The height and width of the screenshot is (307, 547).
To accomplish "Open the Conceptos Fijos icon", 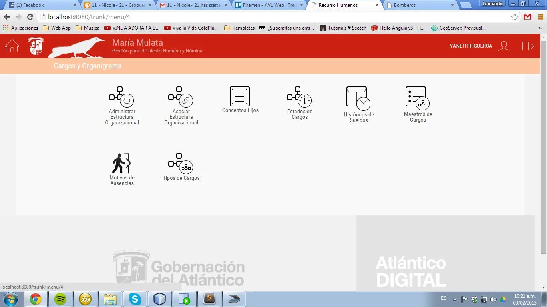I will pos(240,96).
